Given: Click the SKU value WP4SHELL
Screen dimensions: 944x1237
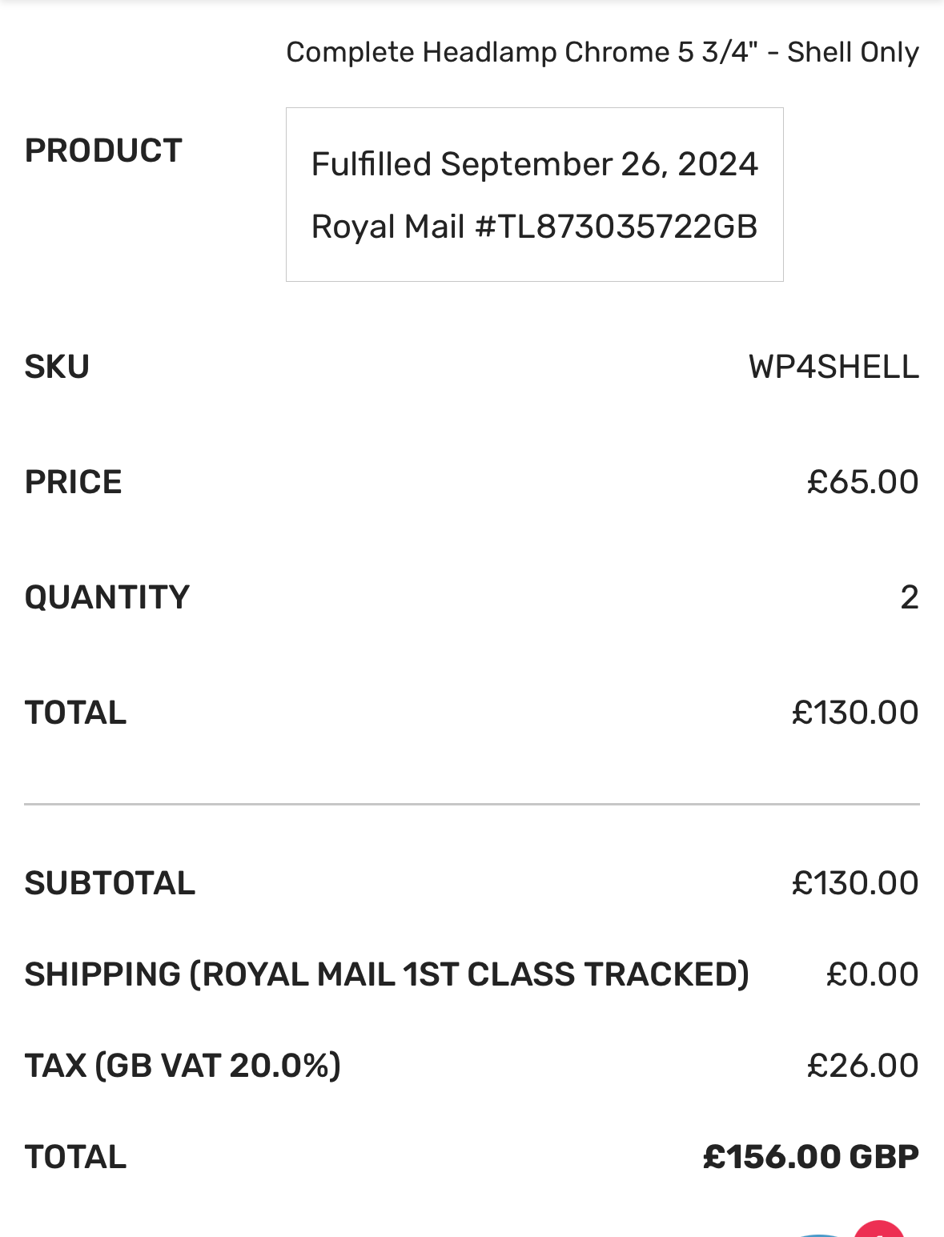Looking at the screenshot, I should tap(834, 367).
